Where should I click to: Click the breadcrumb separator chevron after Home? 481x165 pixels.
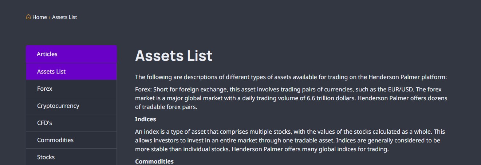tap(50, 17)
